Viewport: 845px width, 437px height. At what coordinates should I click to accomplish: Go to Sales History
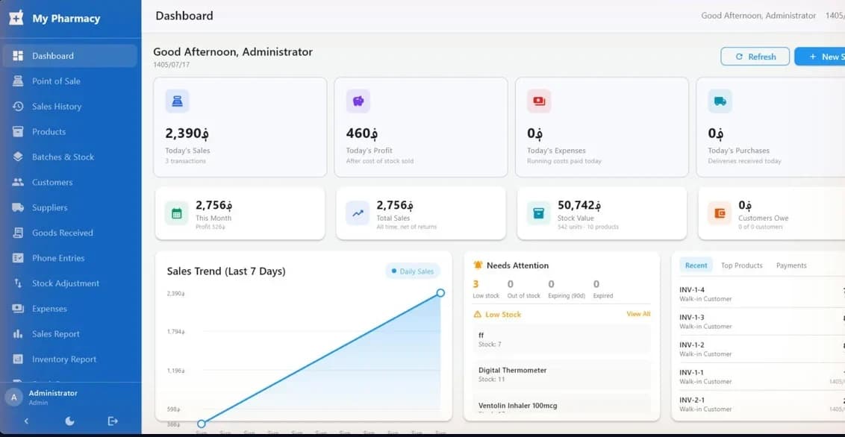pos(70,107)
